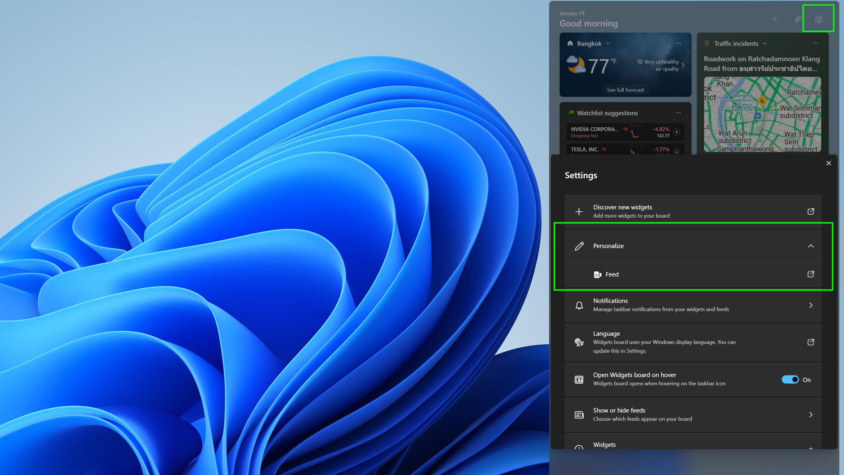Open the Show or hide feeds option
Image resolution: width=844 pixels, height=475 pixels.
(x=693, y=414)
